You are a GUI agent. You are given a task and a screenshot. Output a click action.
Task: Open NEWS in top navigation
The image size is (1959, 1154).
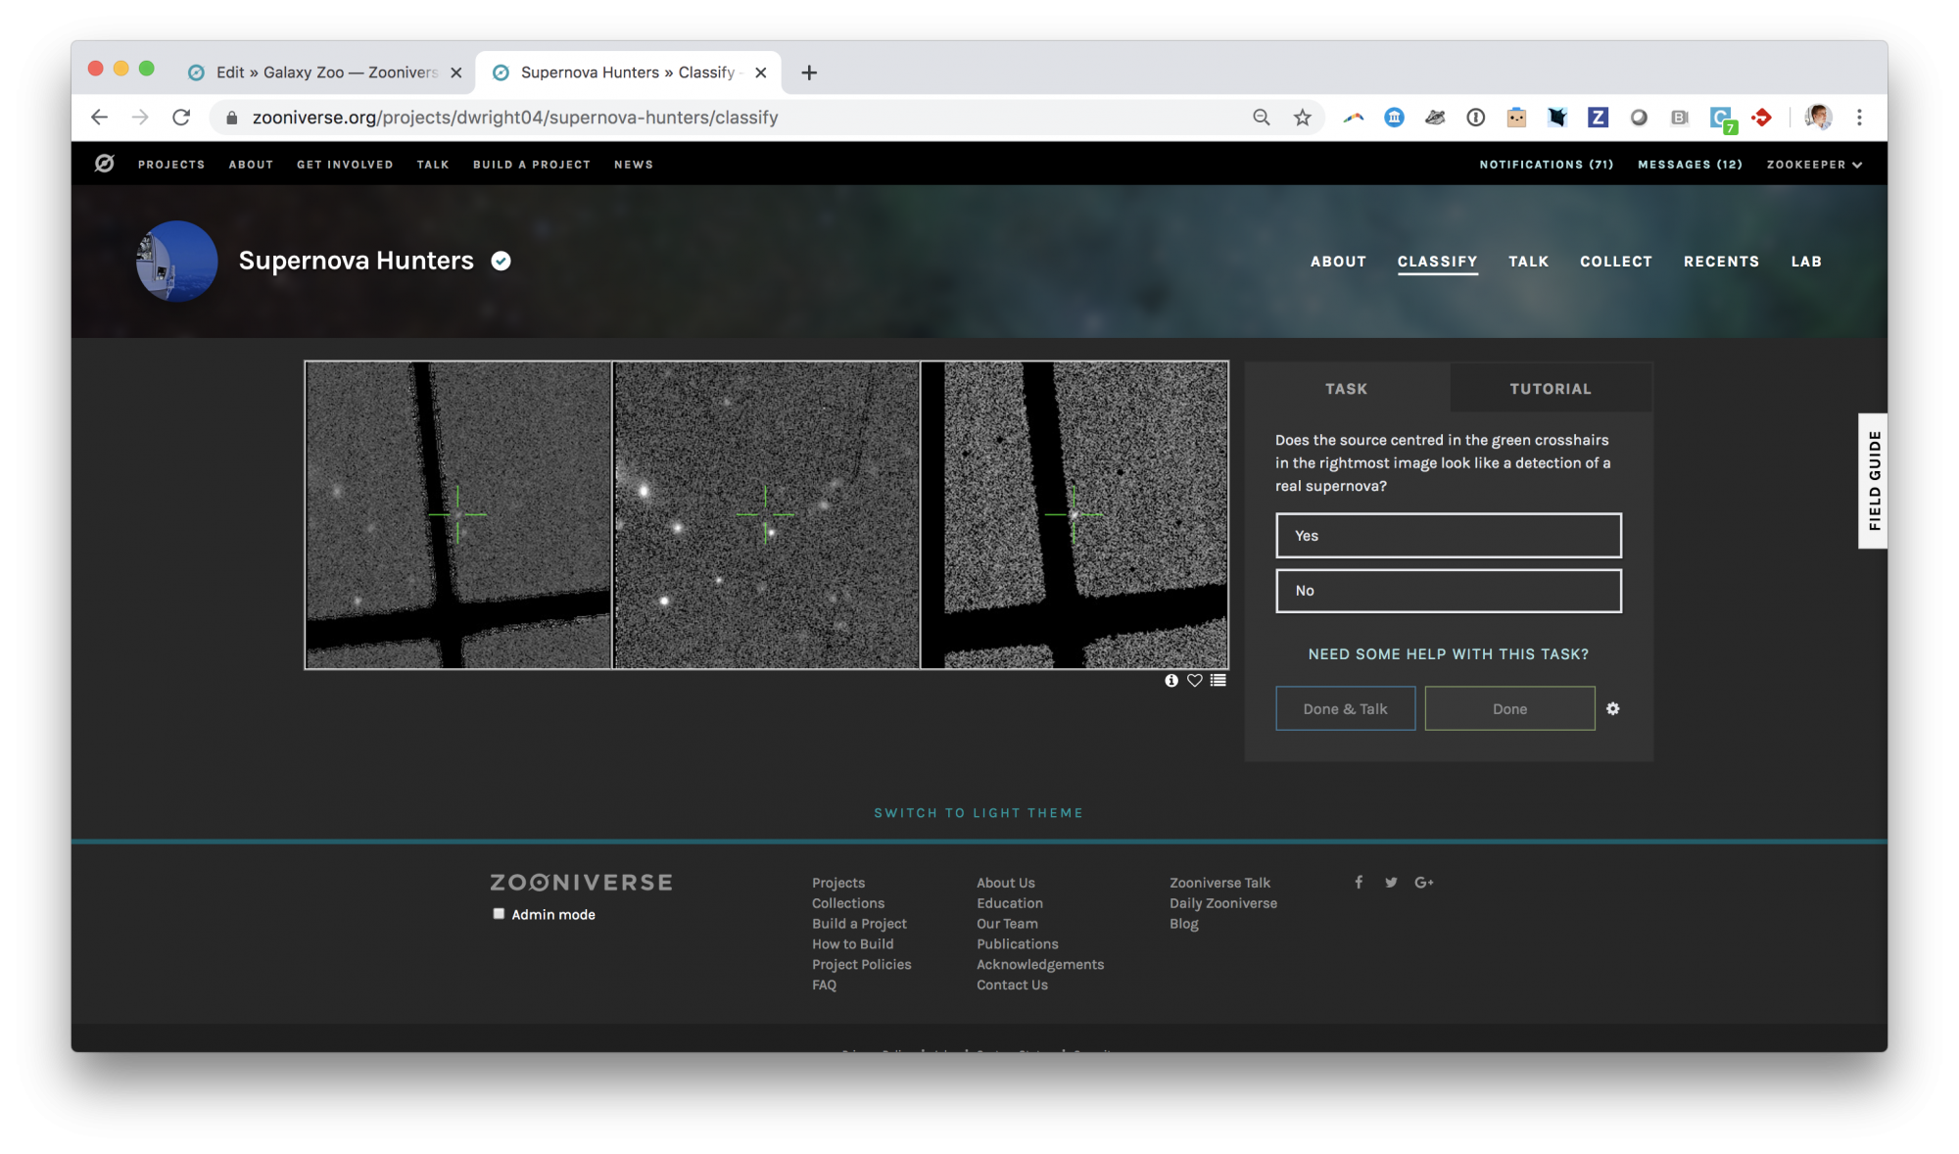tap(634, 165)
